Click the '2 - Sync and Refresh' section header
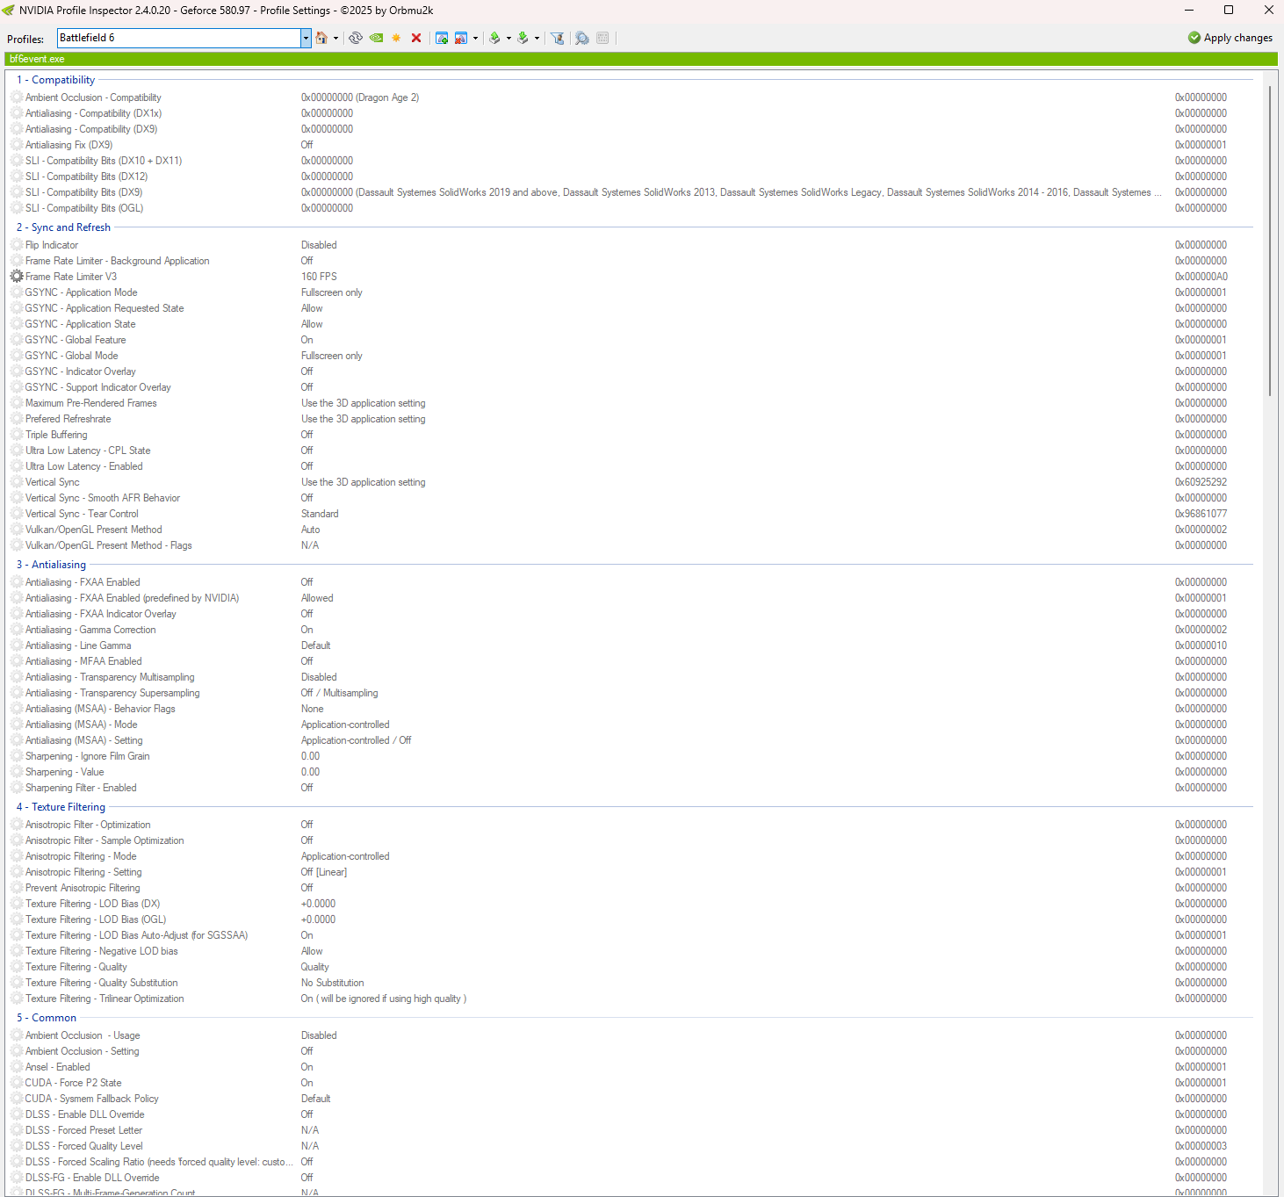1284x1197 pixels. (63, 227)
